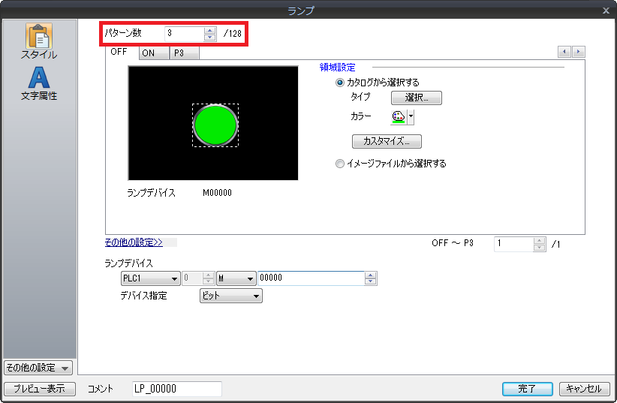Close the ランプ dialog window
Image resolution: width=617 pixels, height=403 pixels.
pos(606,10)
